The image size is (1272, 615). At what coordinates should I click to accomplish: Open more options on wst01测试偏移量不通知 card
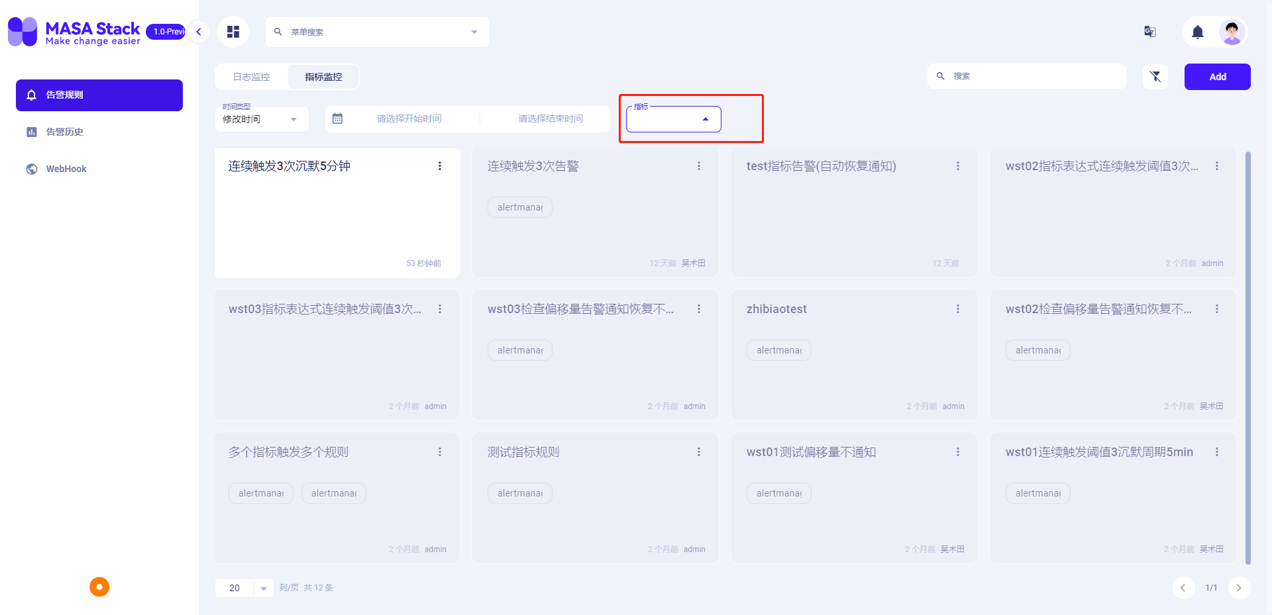point(958,452)
